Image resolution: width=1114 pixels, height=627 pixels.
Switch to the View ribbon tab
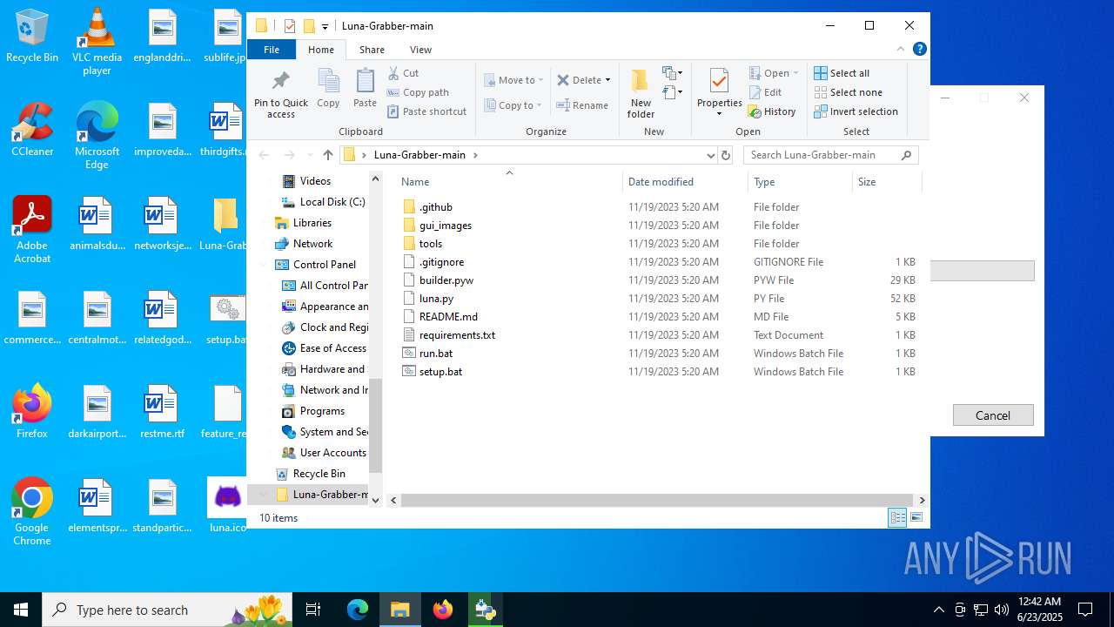(420, 50)
